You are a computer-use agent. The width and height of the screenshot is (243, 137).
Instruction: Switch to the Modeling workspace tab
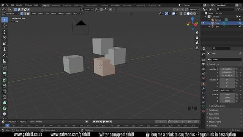tap(56, 5)
